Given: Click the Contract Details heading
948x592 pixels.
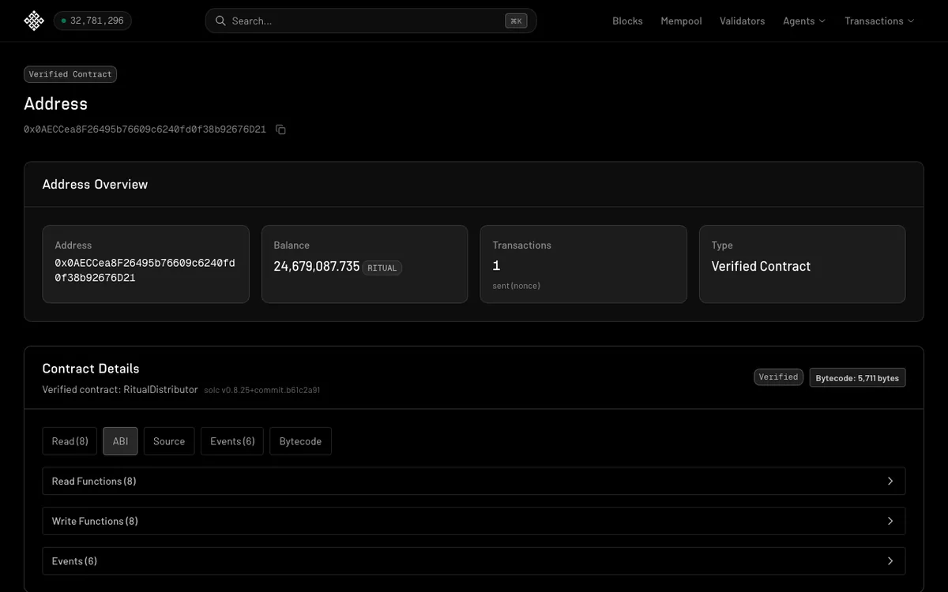Looking at the screenshot, I should tap(91, 369).
